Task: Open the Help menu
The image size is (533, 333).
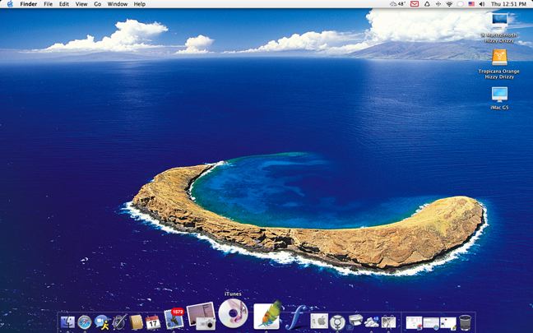Action: 139,4
